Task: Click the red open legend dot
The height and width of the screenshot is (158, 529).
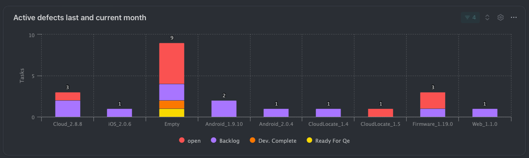Action: click(181, 141)
